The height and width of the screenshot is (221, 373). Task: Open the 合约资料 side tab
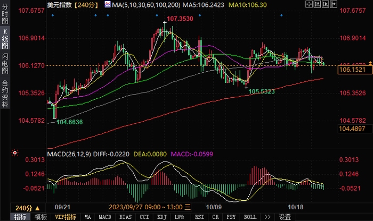point(5,93)
